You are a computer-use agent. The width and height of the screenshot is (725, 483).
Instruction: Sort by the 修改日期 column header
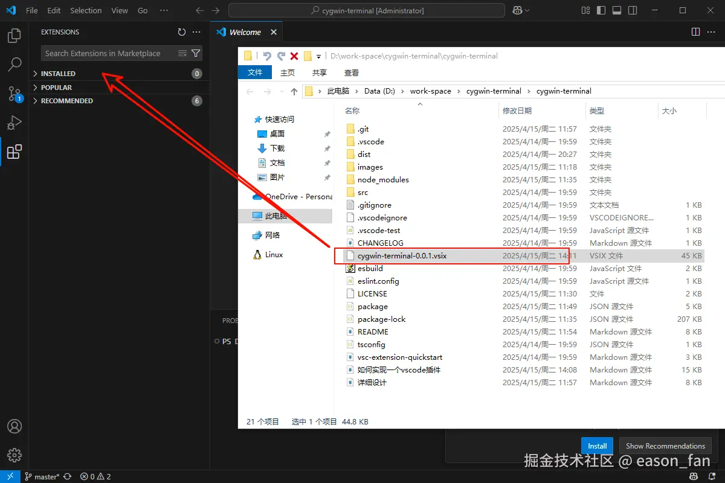[x=517, y=111]
